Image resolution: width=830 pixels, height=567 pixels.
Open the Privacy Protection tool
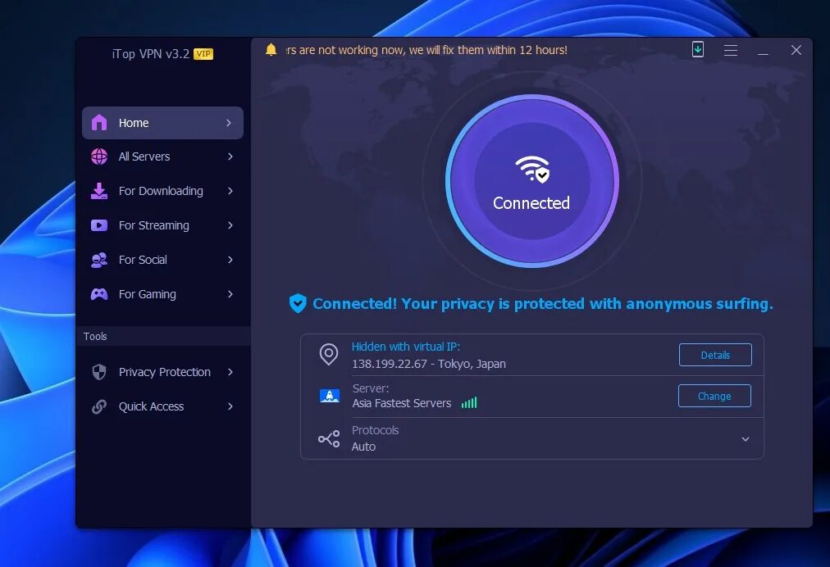point(162,372)
